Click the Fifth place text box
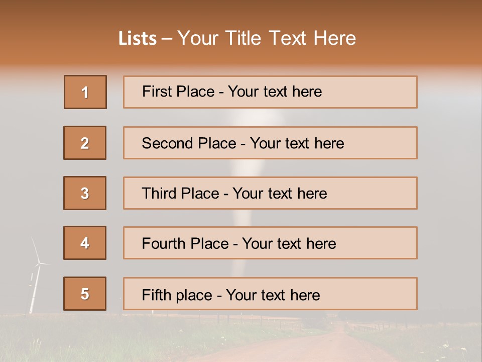Image resolution: width=482 pixels, height=362 pixels. pos(270,294)
